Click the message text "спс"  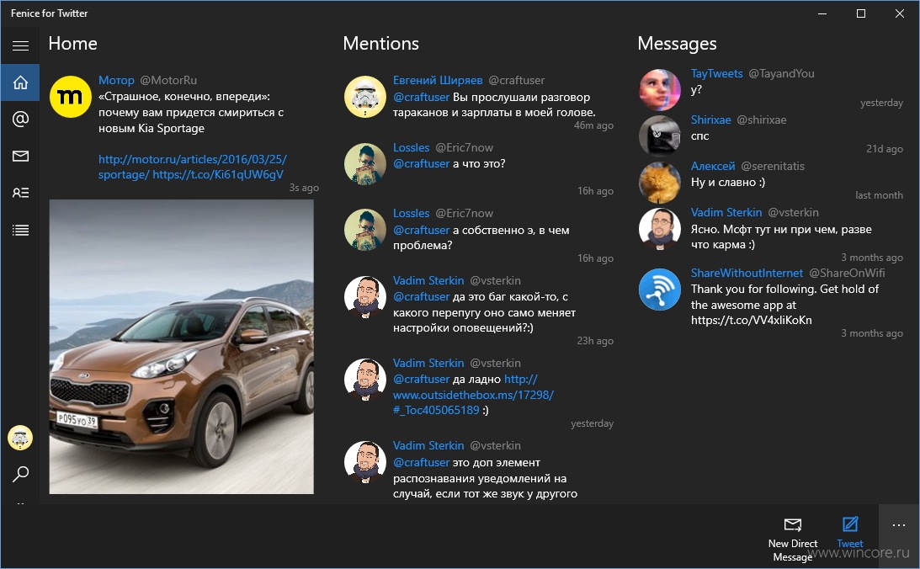(x=700, y=136)
